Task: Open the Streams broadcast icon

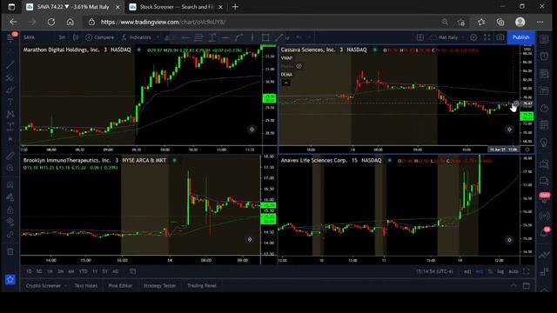Action: 544,216
